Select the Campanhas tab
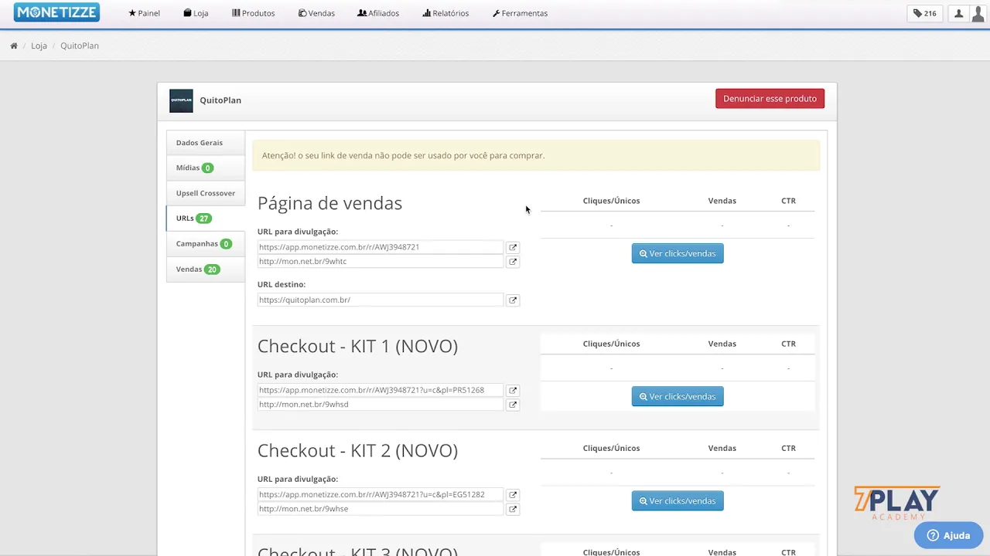 tap(206, 244)
